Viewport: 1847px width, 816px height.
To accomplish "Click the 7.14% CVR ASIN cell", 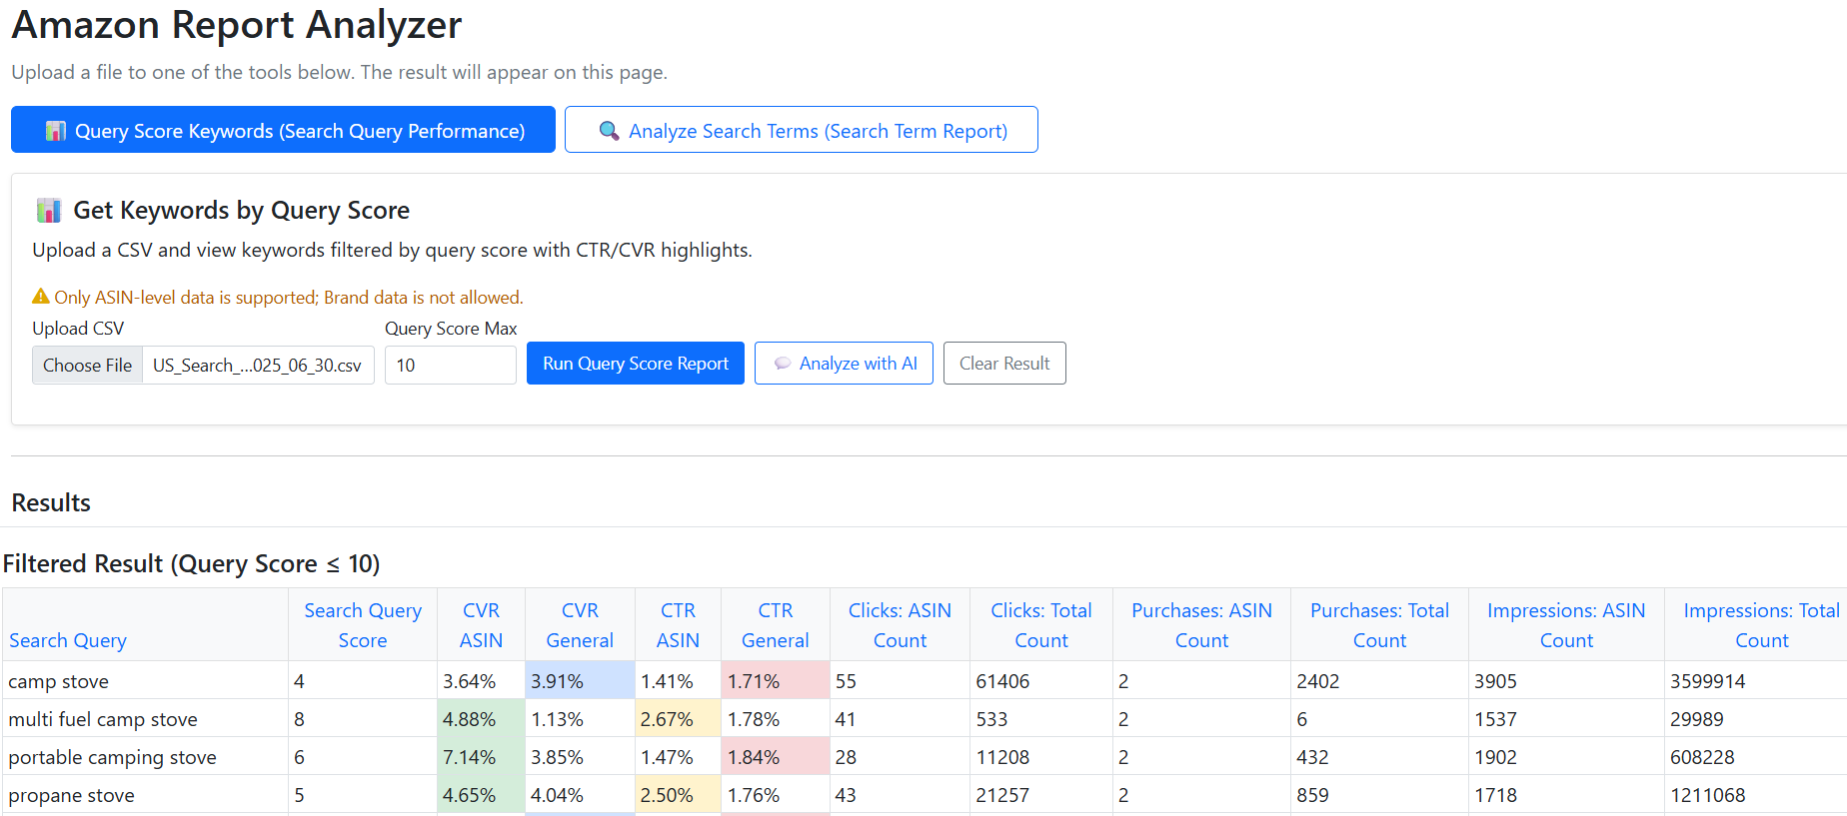I will click(x=481, y=757).
